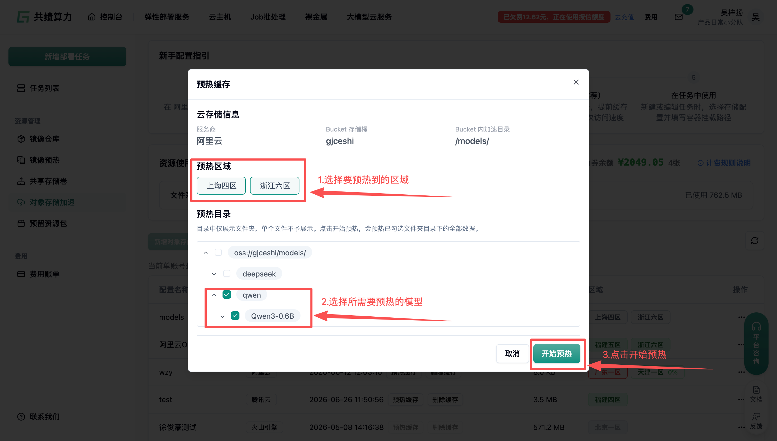This screenshot has width=777, height=441.
Task: Click 删除缓存 in the 徐俊豪测试 row
Action: [445, 427]
